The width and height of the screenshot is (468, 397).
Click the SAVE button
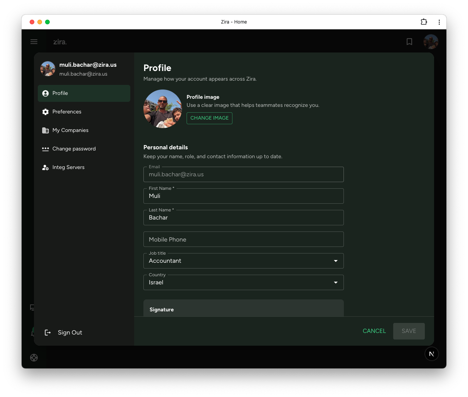click(409, 331)
